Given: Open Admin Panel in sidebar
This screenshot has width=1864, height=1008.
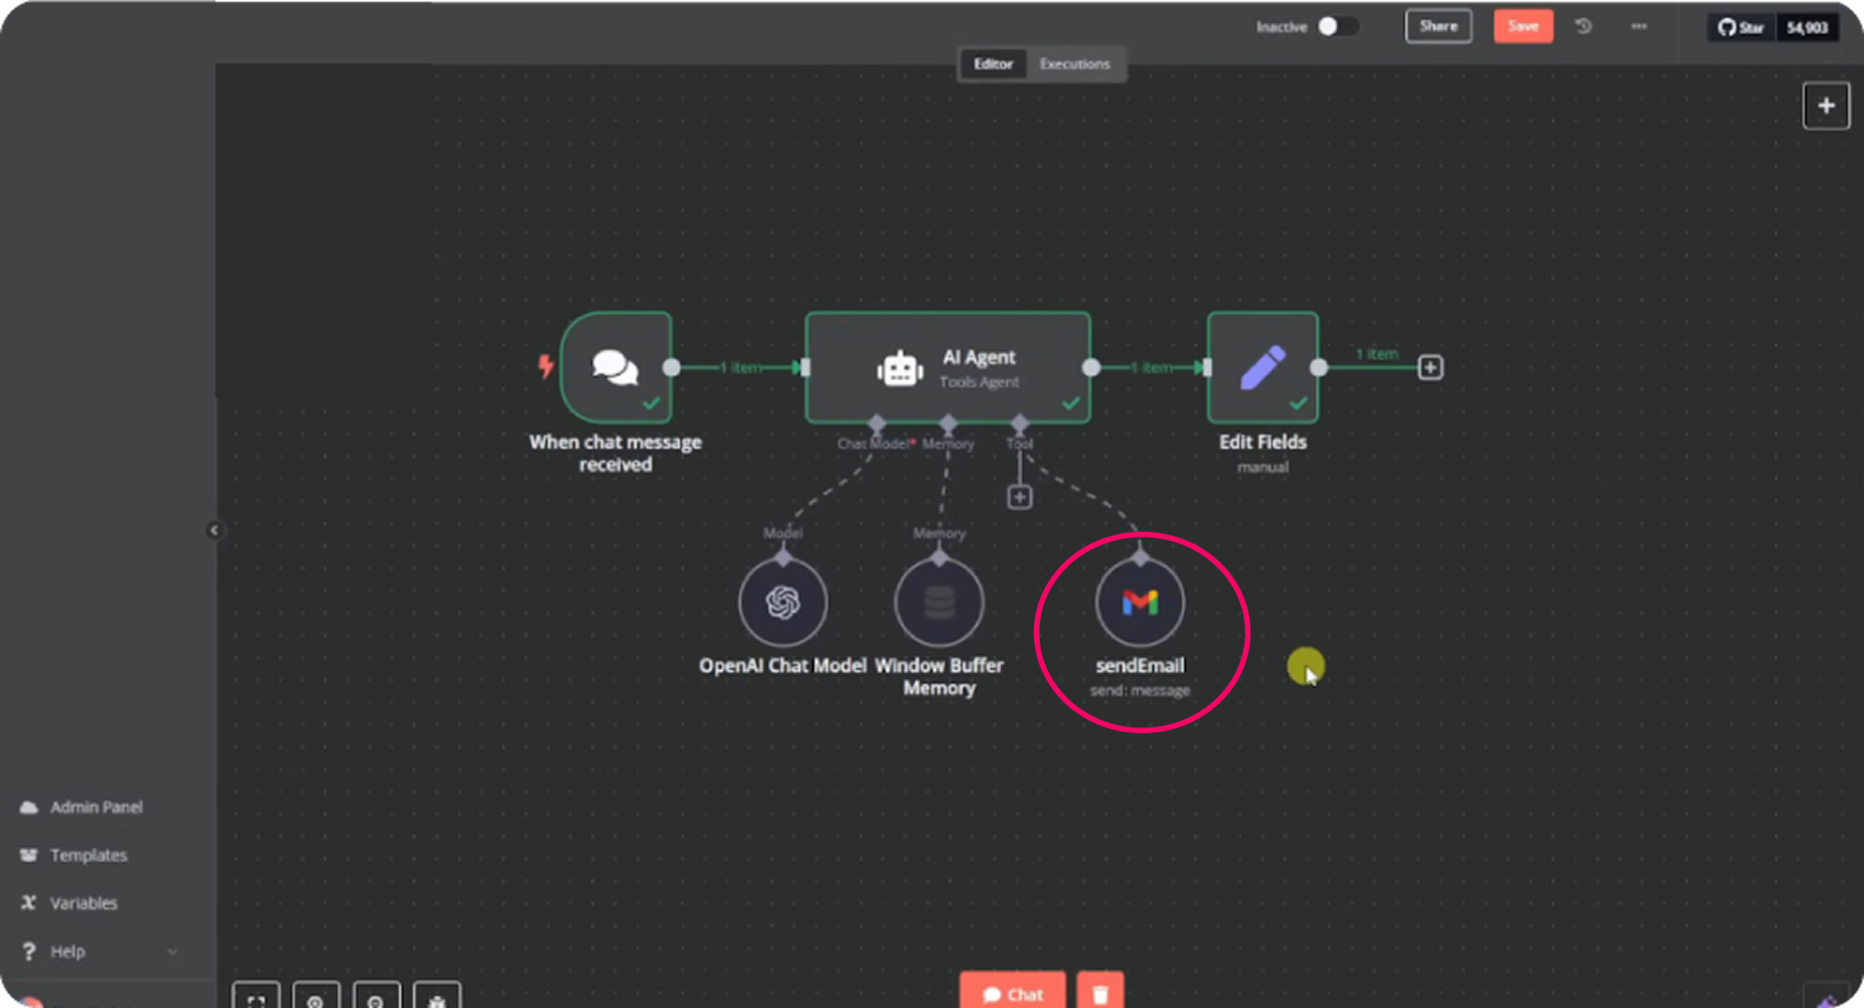Looking at the screenshot, I should tap(96, 807).
